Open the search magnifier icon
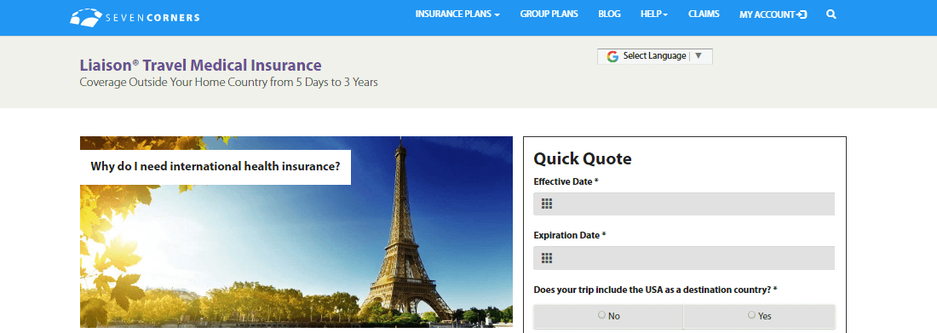 click(831, 14)
